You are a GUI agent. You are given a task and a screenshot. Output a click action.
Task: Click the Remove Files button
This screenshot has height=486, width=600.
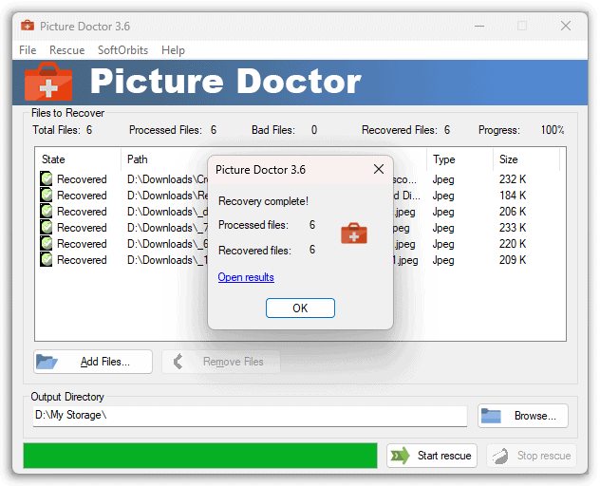[221, 362]
